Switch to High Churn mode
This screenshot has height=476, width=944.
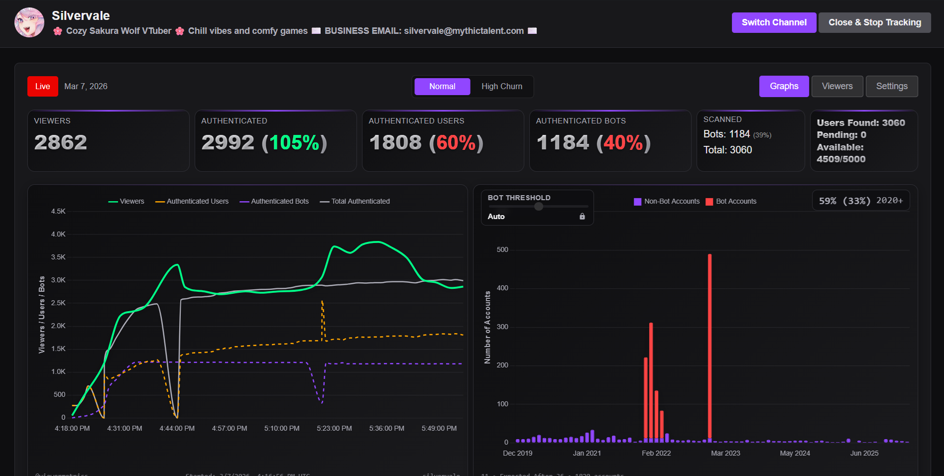click(501, 87)
